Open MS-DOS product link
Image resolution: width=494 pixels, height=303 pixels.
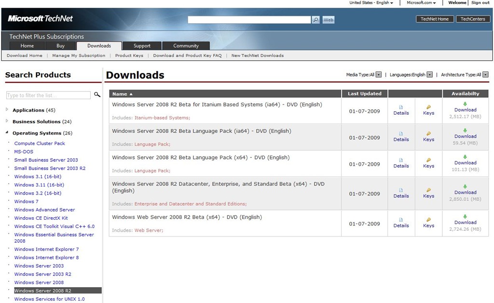point(24,151)
